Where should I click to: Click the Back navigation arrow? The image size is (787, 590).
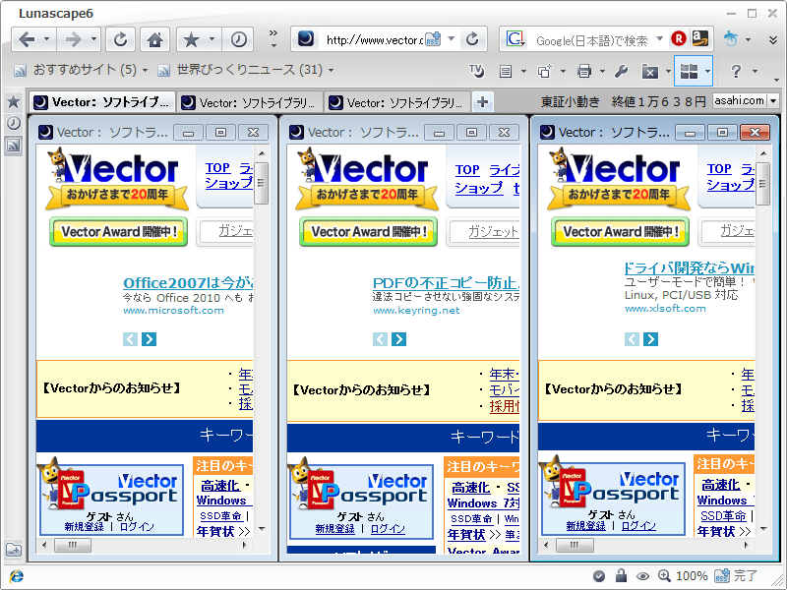27,39
